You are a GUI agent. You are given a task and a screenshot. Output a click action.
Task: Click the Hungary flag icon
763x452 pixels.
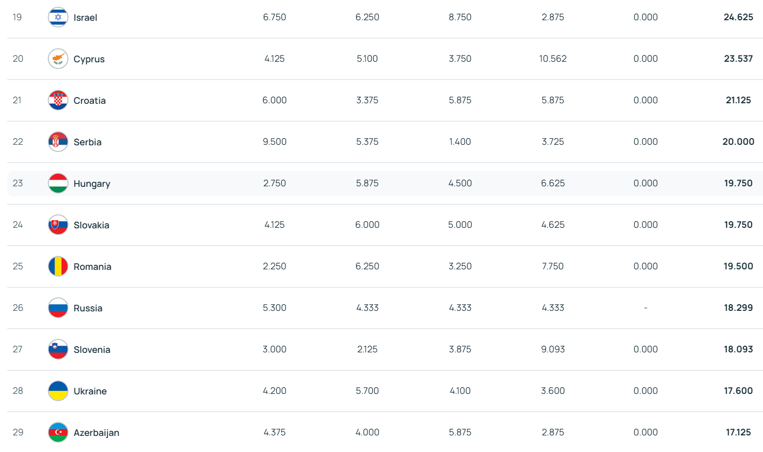coord(58,183)
